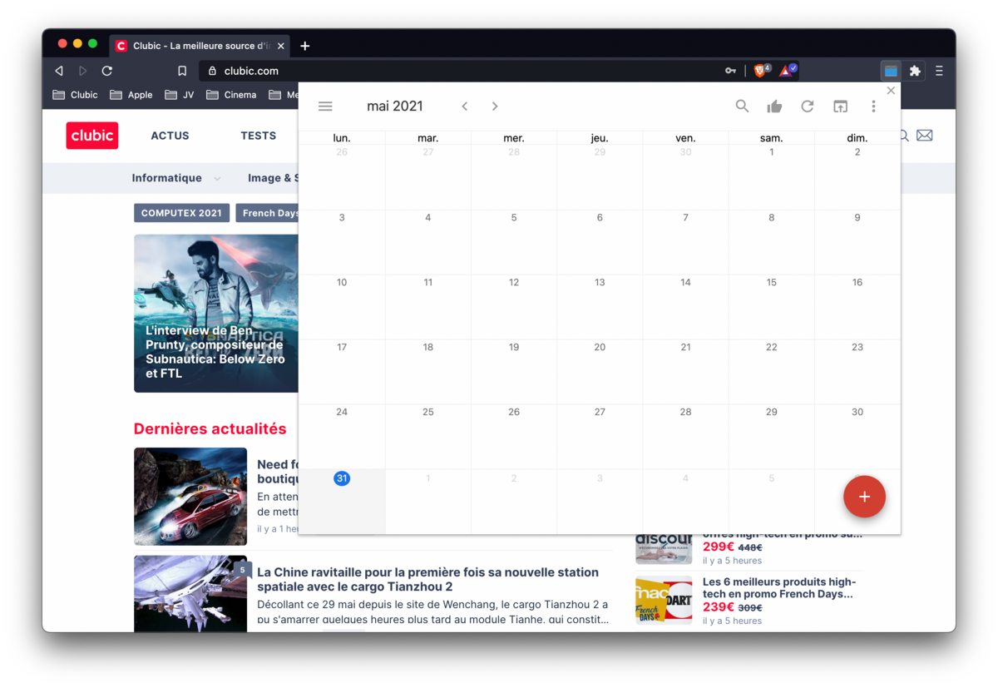Viewport: 998px width, 688px height.
Task: Bookmark this page icon
Action: 182,72
